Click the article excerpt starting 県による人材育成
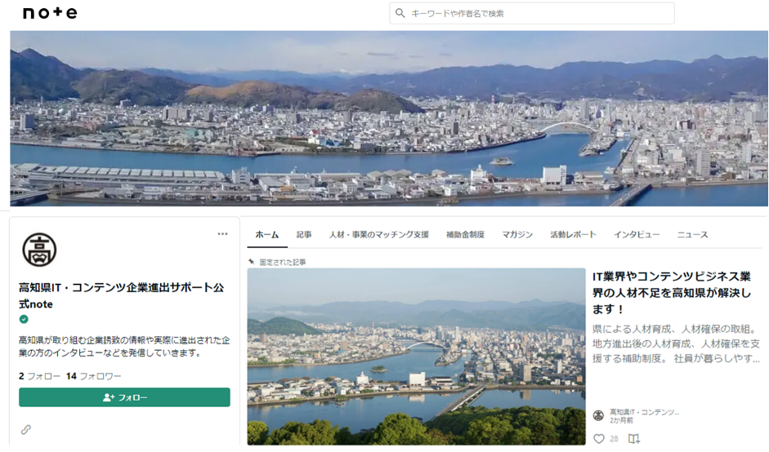 click(677, 343)
